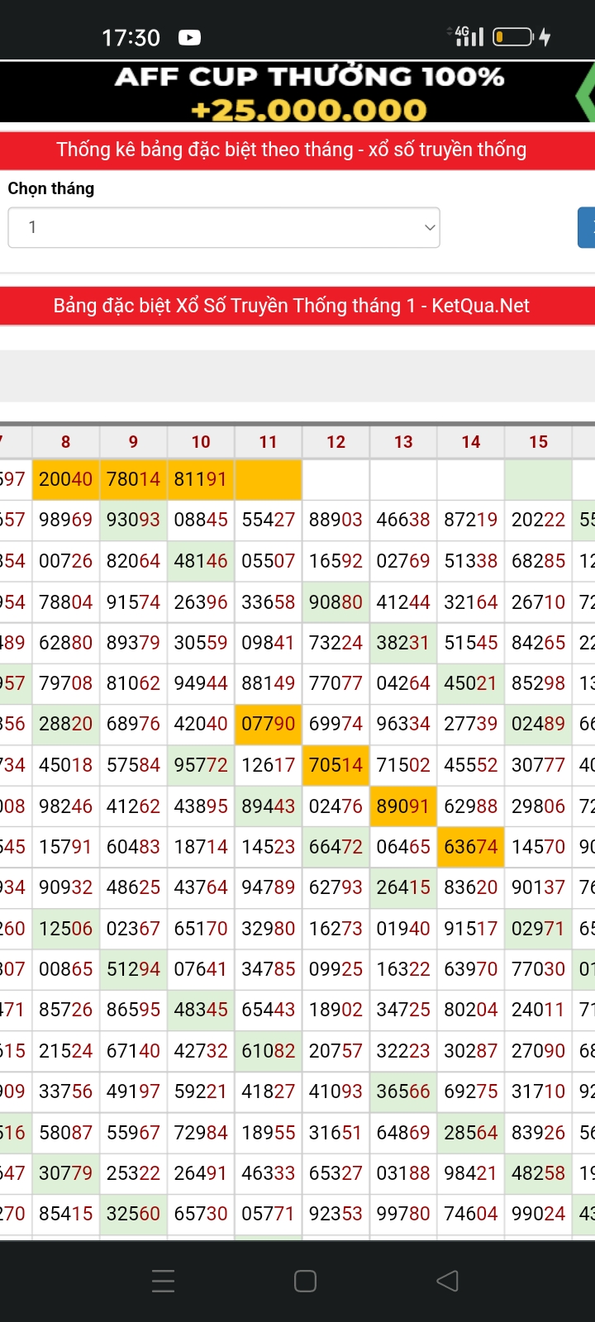Click the dropdown chevron in month selector
Image resolution: width=595 pixels, height=1322 pixels.
(x=429, y=227)
